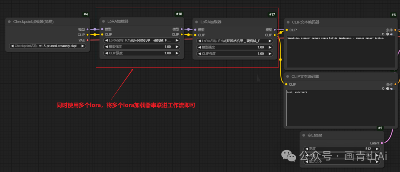Click the CLIP input port on LoRA node #17

[195, 35]
